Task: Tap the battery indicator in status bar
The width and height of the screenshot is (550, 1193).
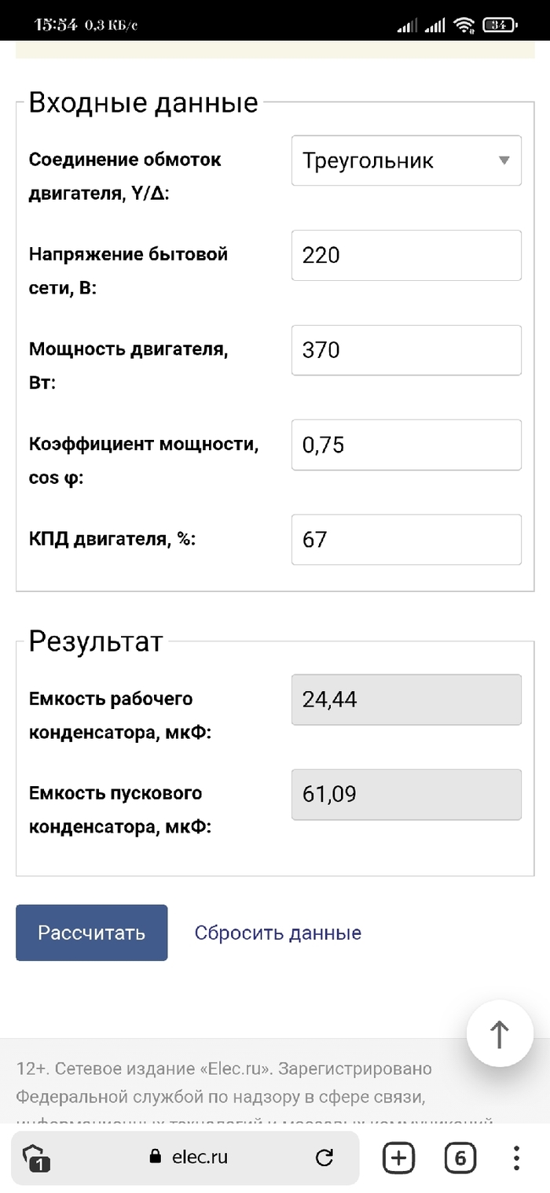Action: click(499, 25)
